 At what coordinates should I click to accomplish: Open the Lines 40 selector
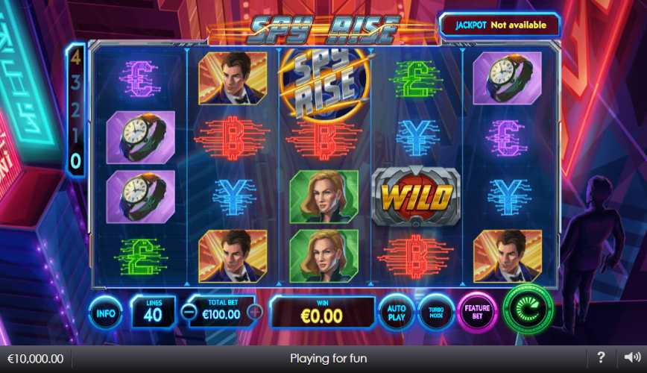[153, 312]
